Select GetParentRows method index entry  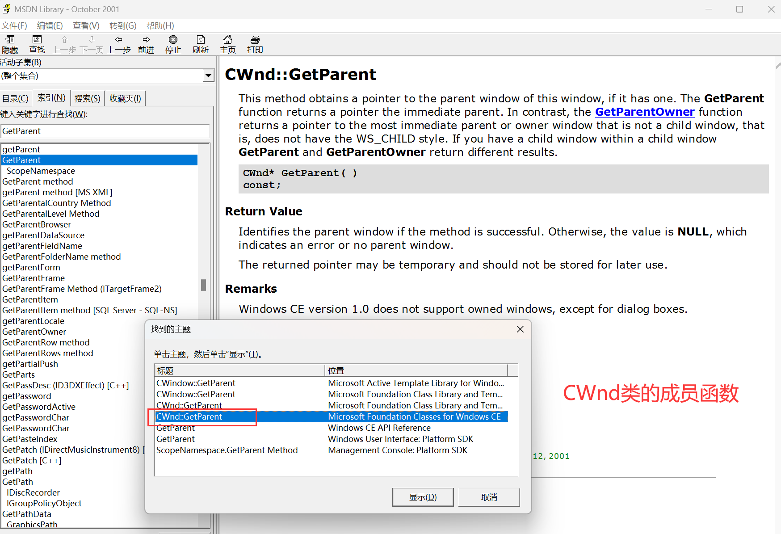point(48,353)
